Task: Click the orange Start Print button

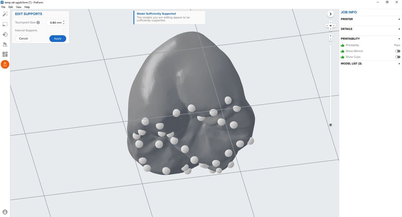Action: [x=5, y=64]
